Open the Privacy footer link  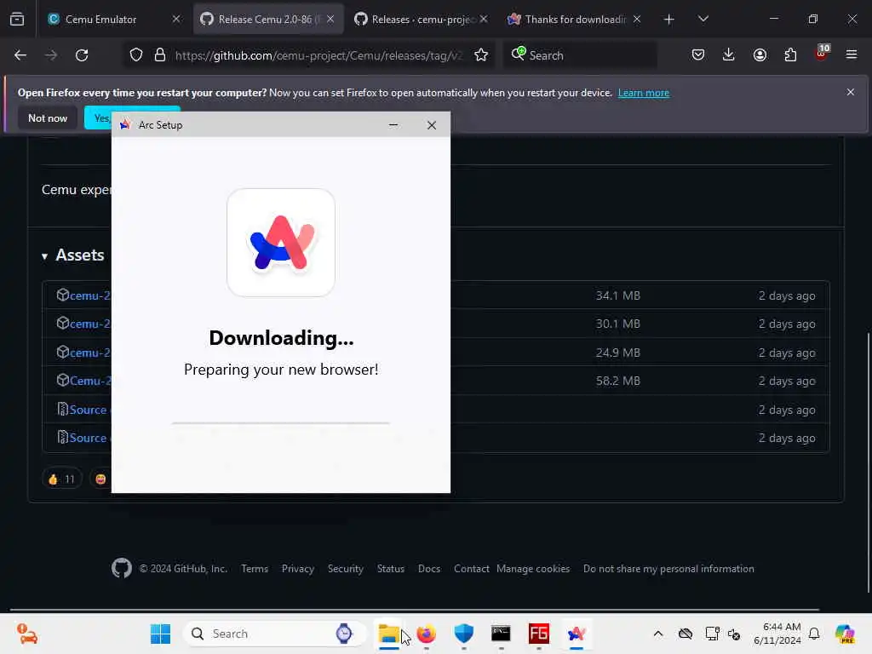click(x=297, y=568)
